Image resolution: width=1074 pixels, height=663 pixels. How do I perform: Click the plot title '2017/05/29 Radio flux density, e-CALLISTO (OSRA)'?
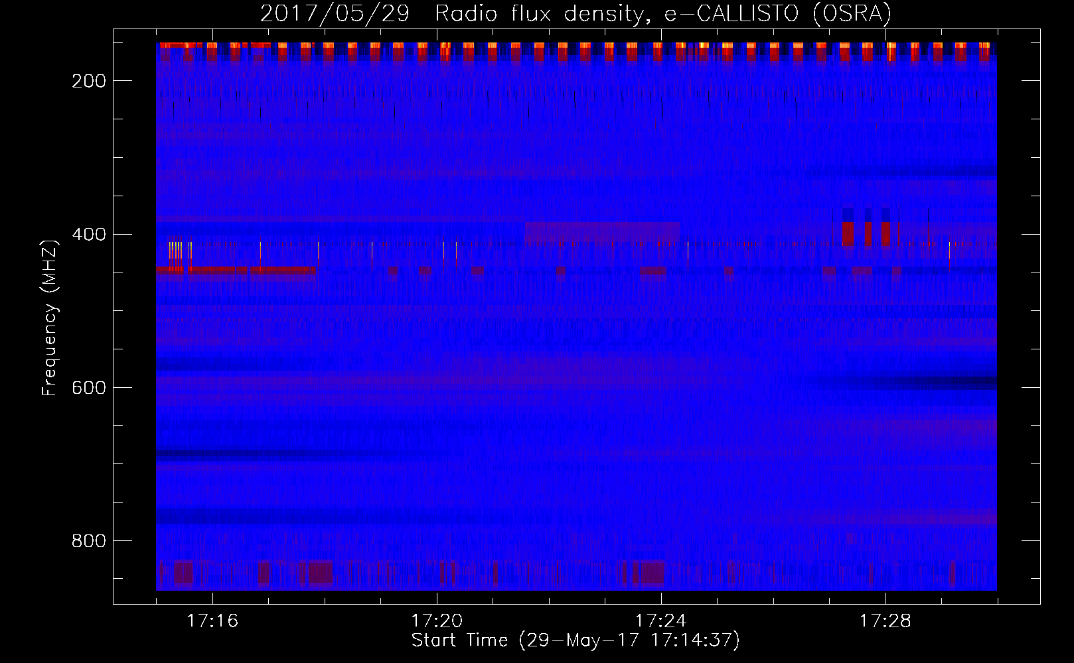(x=575, y=14)
